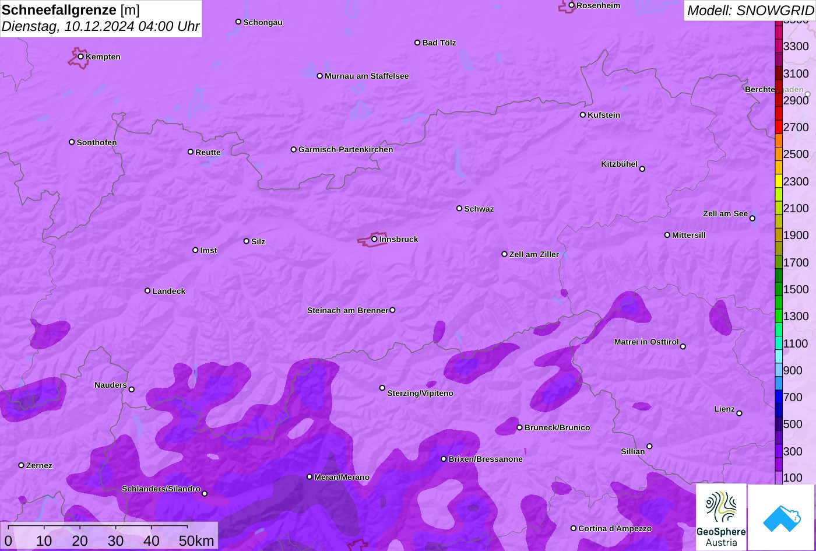Click the Modell: SNOWGRID label
The width and height of the screenshot is (816, 551).
click(750, 10)
